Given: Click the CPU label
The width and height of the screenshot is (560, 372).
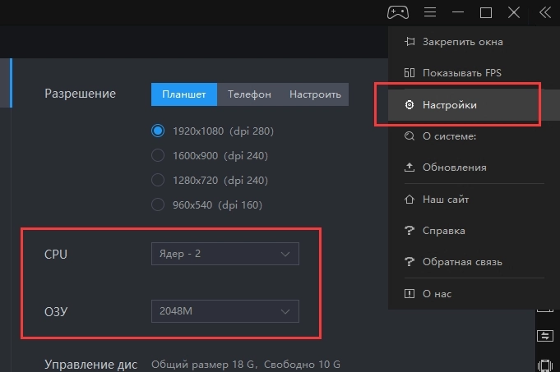Looking at the screenshot, I should 56,255.
